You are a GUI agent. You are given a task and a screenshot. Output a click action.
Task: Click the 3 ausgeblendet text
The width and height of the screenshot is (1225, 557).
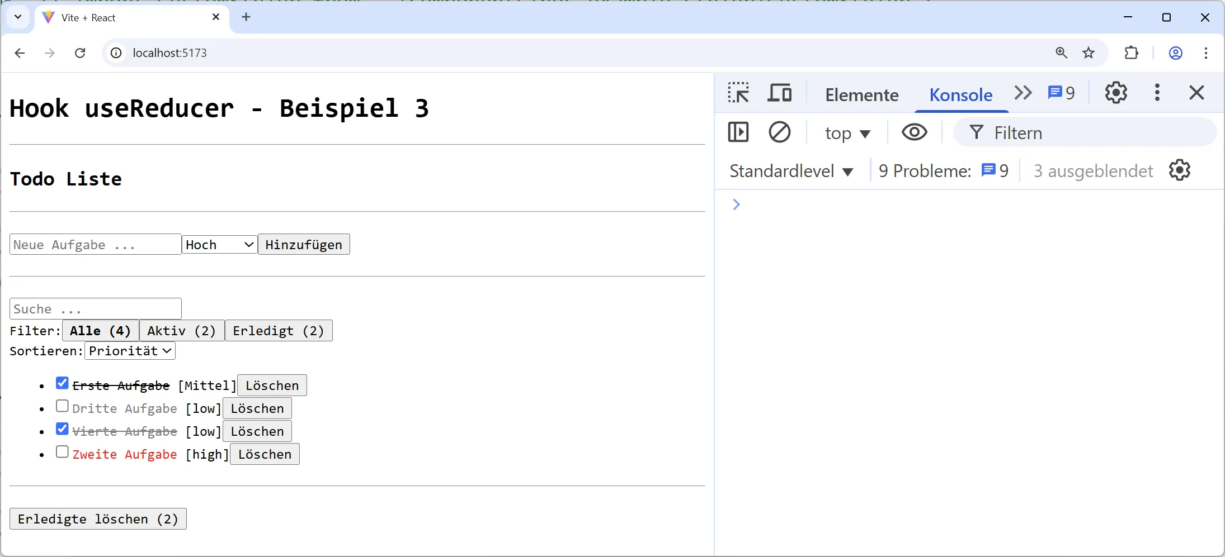pos(1094,171)
